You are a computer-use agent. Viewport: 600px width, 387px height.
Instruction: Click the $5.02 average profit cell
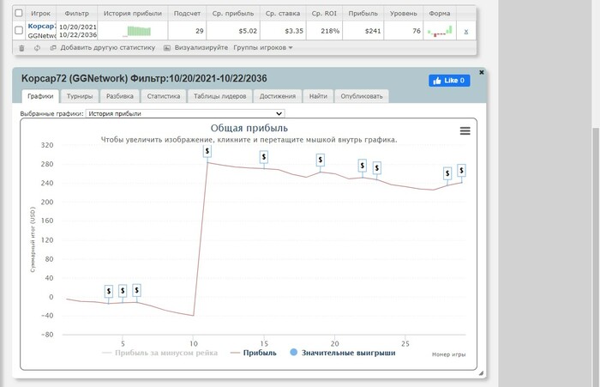coord(232,31)
